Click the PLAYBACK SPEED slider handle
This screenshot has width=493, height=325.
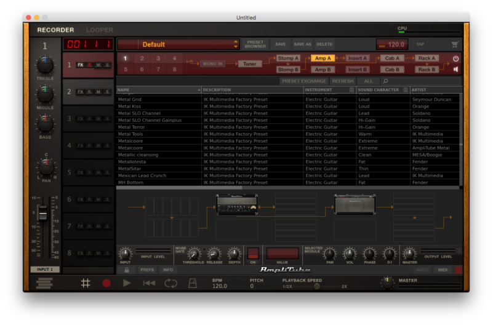pyautogui.click(x=317, y=286)
